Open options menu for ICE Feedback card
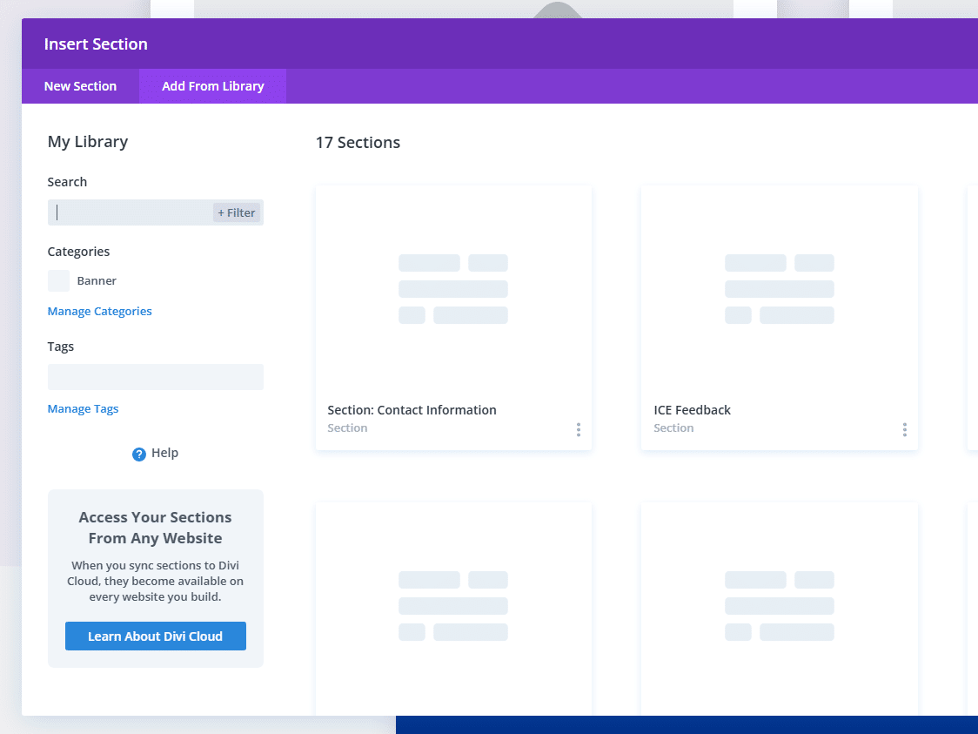This screenshot has height=734, width=978. point(904,429)
